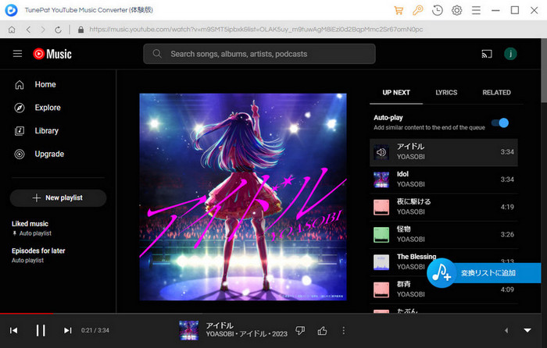Click the search magnifier icon
Viewport: 547px width, 348px height.
157,54
